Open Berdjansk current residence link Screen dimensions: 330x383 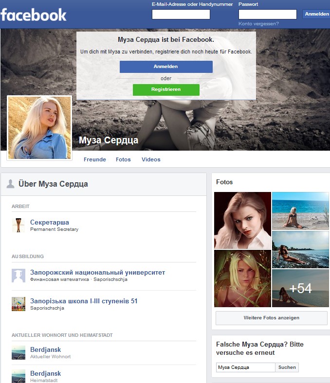[x=45, y=349]
